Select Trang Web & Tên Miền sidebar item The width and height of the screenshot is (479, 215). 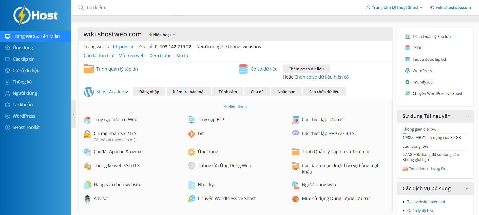click(x=35, y=36)
